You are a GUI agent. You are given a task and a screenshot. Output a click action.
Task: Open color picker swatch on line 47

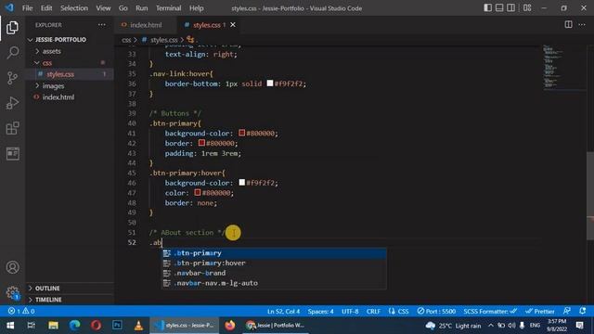[x=198, y=192]
